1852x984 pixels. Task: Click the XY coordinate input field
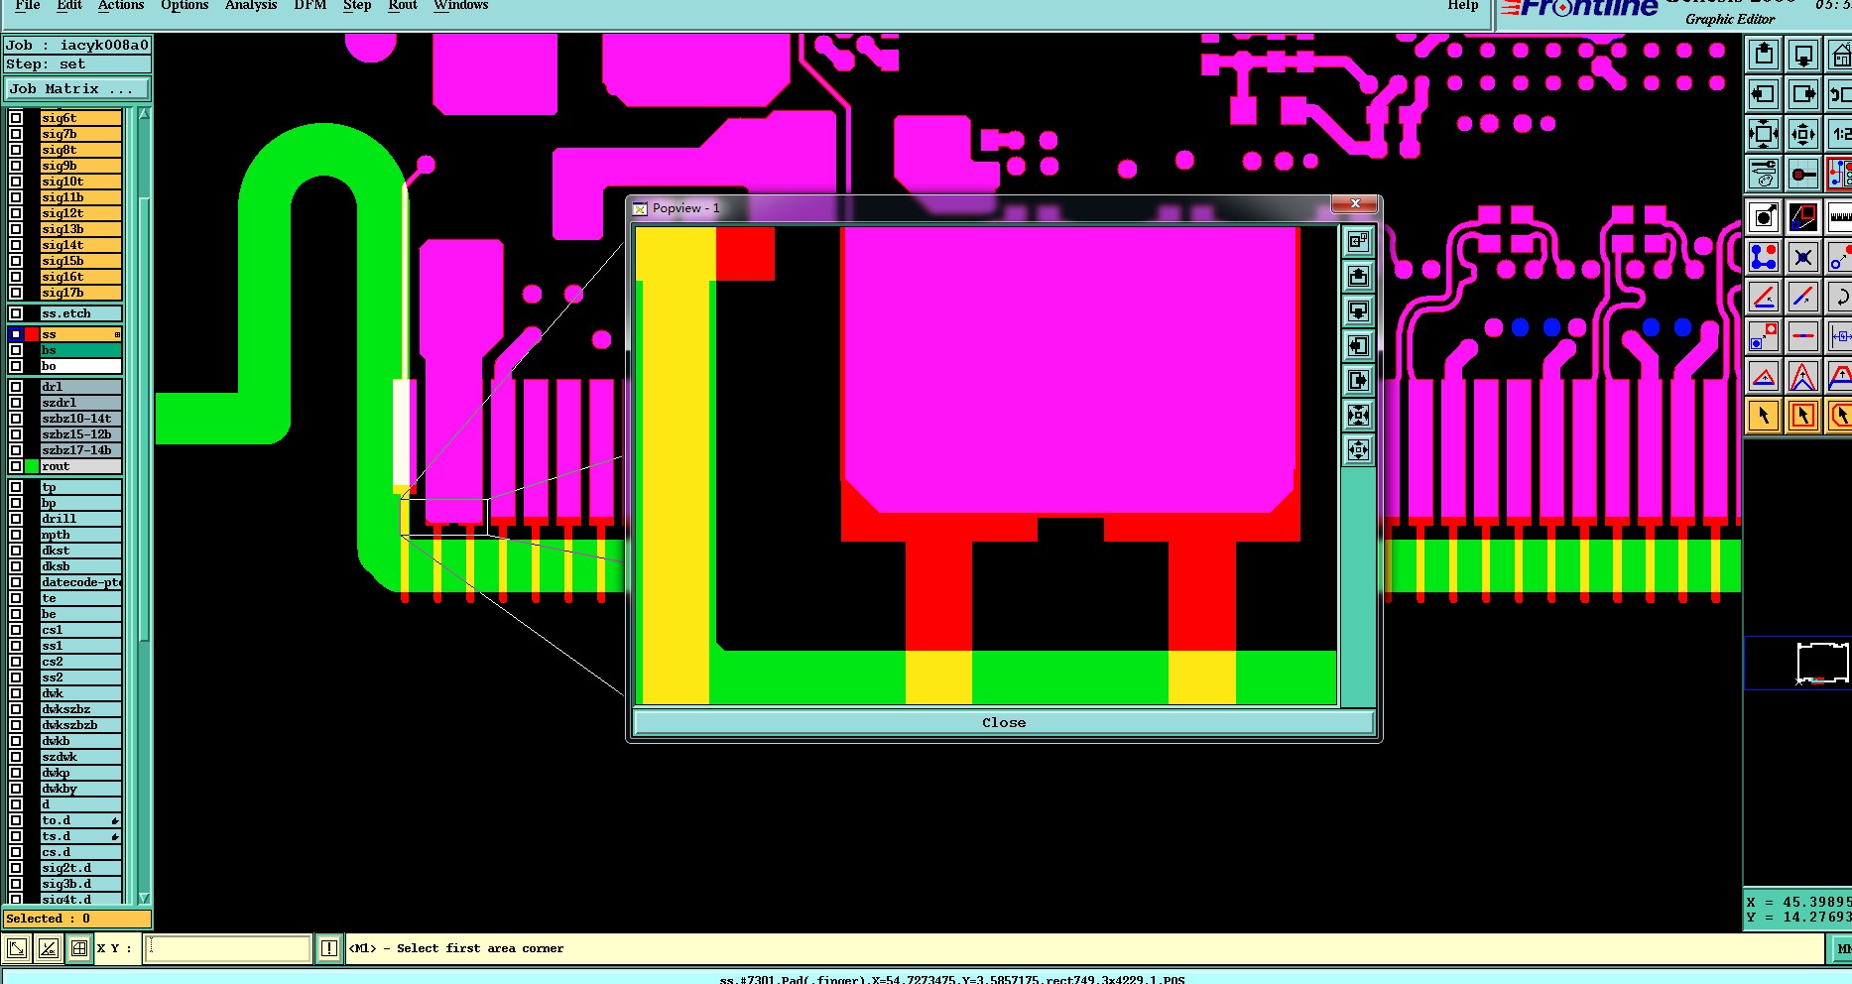pyautogui.click(x=228, y=949)
